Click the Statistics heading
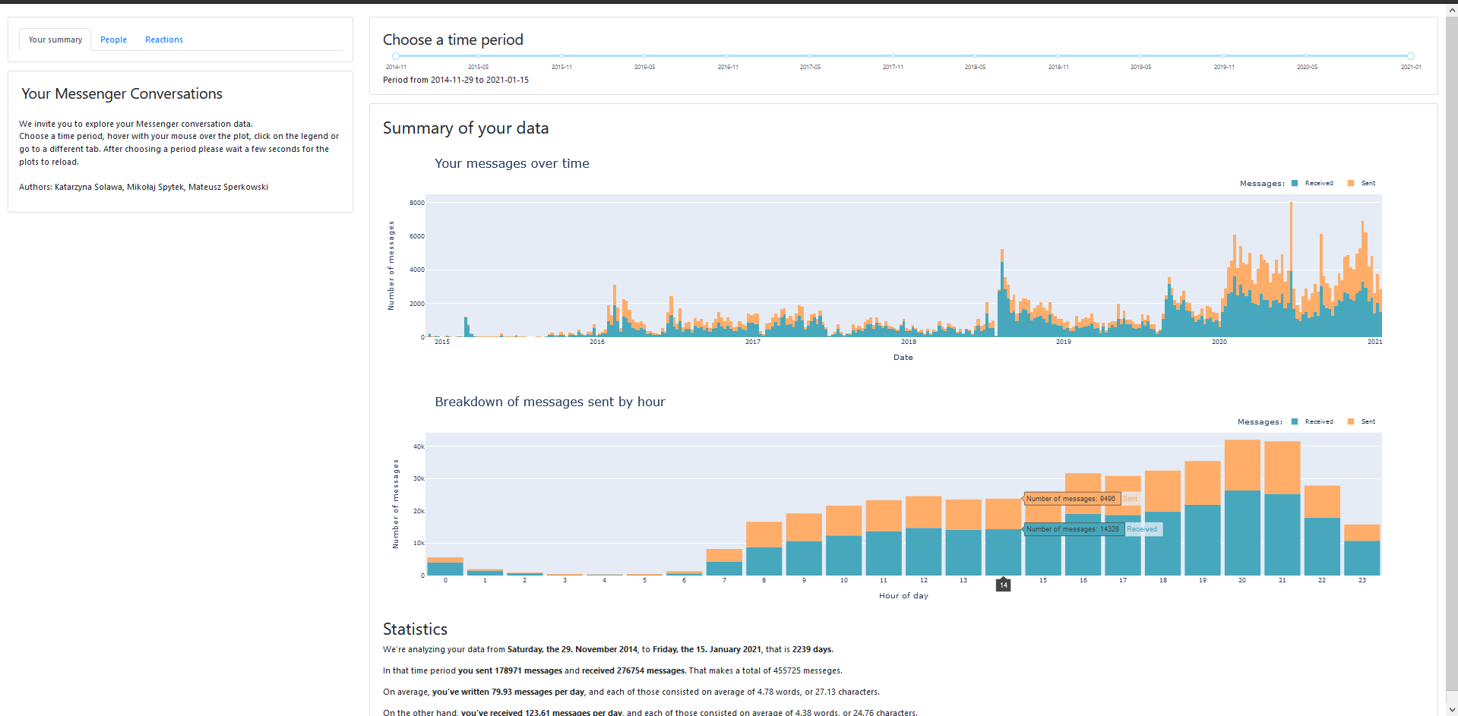This screenshot has height=716, width=1458. (415, 629)
